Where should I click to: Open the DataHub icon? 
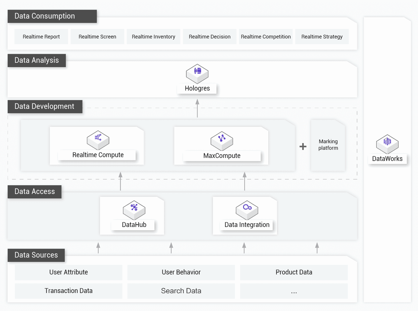(134, 210)
